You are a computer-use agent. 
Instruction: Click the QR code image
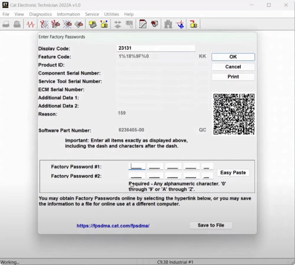(234, 114)
